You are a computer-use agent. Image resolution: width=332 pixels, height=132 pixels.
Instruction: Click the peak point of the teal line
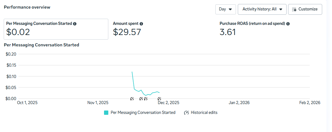132,72
